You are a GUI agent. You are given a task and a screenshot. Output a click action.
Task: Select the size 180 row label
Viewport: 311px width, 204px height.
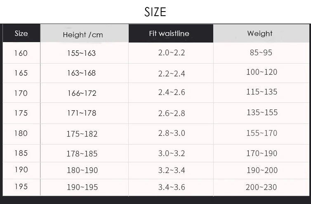21,133
